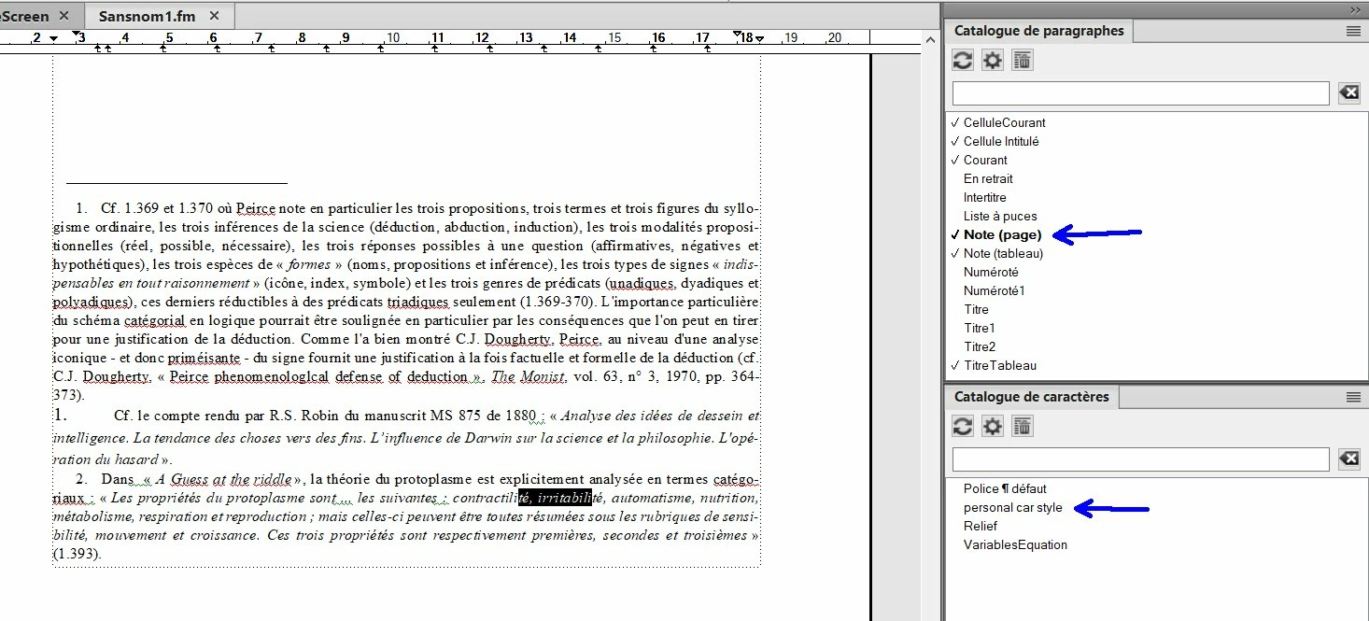Screen dimensions: 1369x621
Task: Open the Catalogue de caractères panel menu
Action: click(1352, 397)
